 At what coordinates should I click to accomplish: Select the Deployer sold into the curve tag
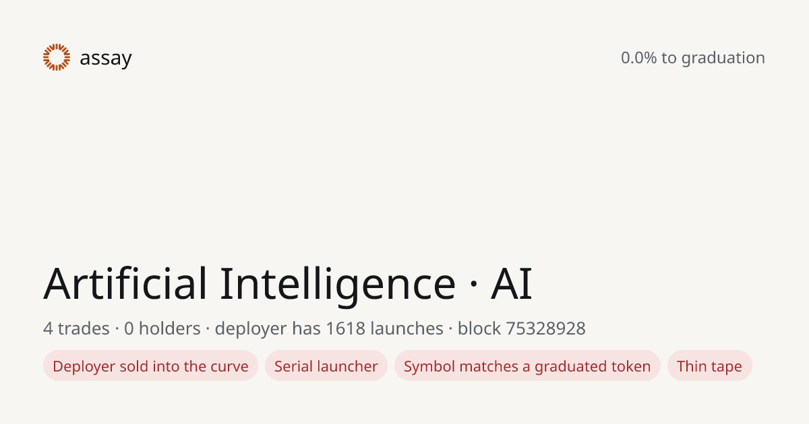coord(150,366)
